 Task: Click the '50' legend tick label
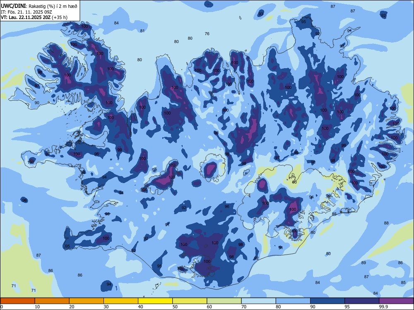point(175,307)
